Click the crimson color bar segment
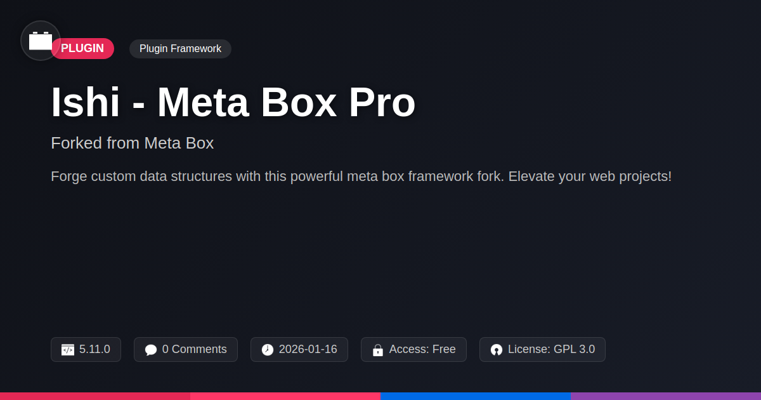Screen dimensions: 761x400 (95, 396)
